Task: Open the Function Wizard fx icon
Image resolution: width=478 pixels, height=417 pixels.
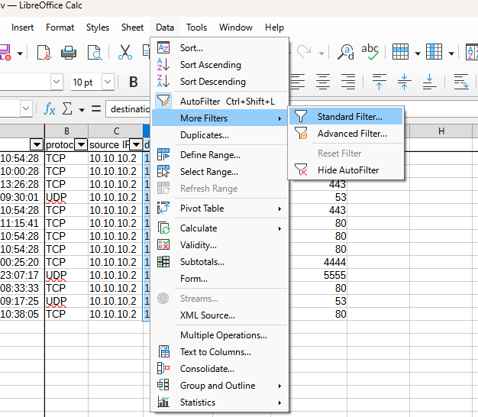Action: tap(50, 108)
